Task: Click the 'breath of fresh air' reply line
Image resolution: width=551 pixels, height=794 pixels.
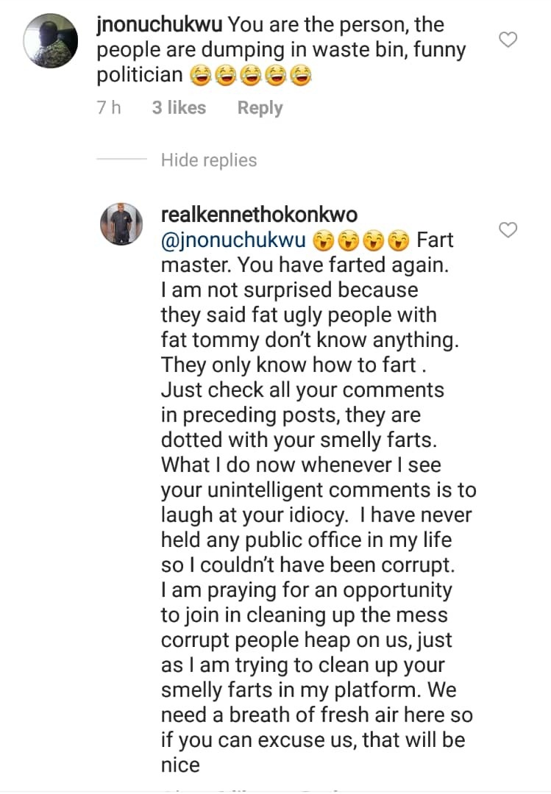Action: point(316,715)
